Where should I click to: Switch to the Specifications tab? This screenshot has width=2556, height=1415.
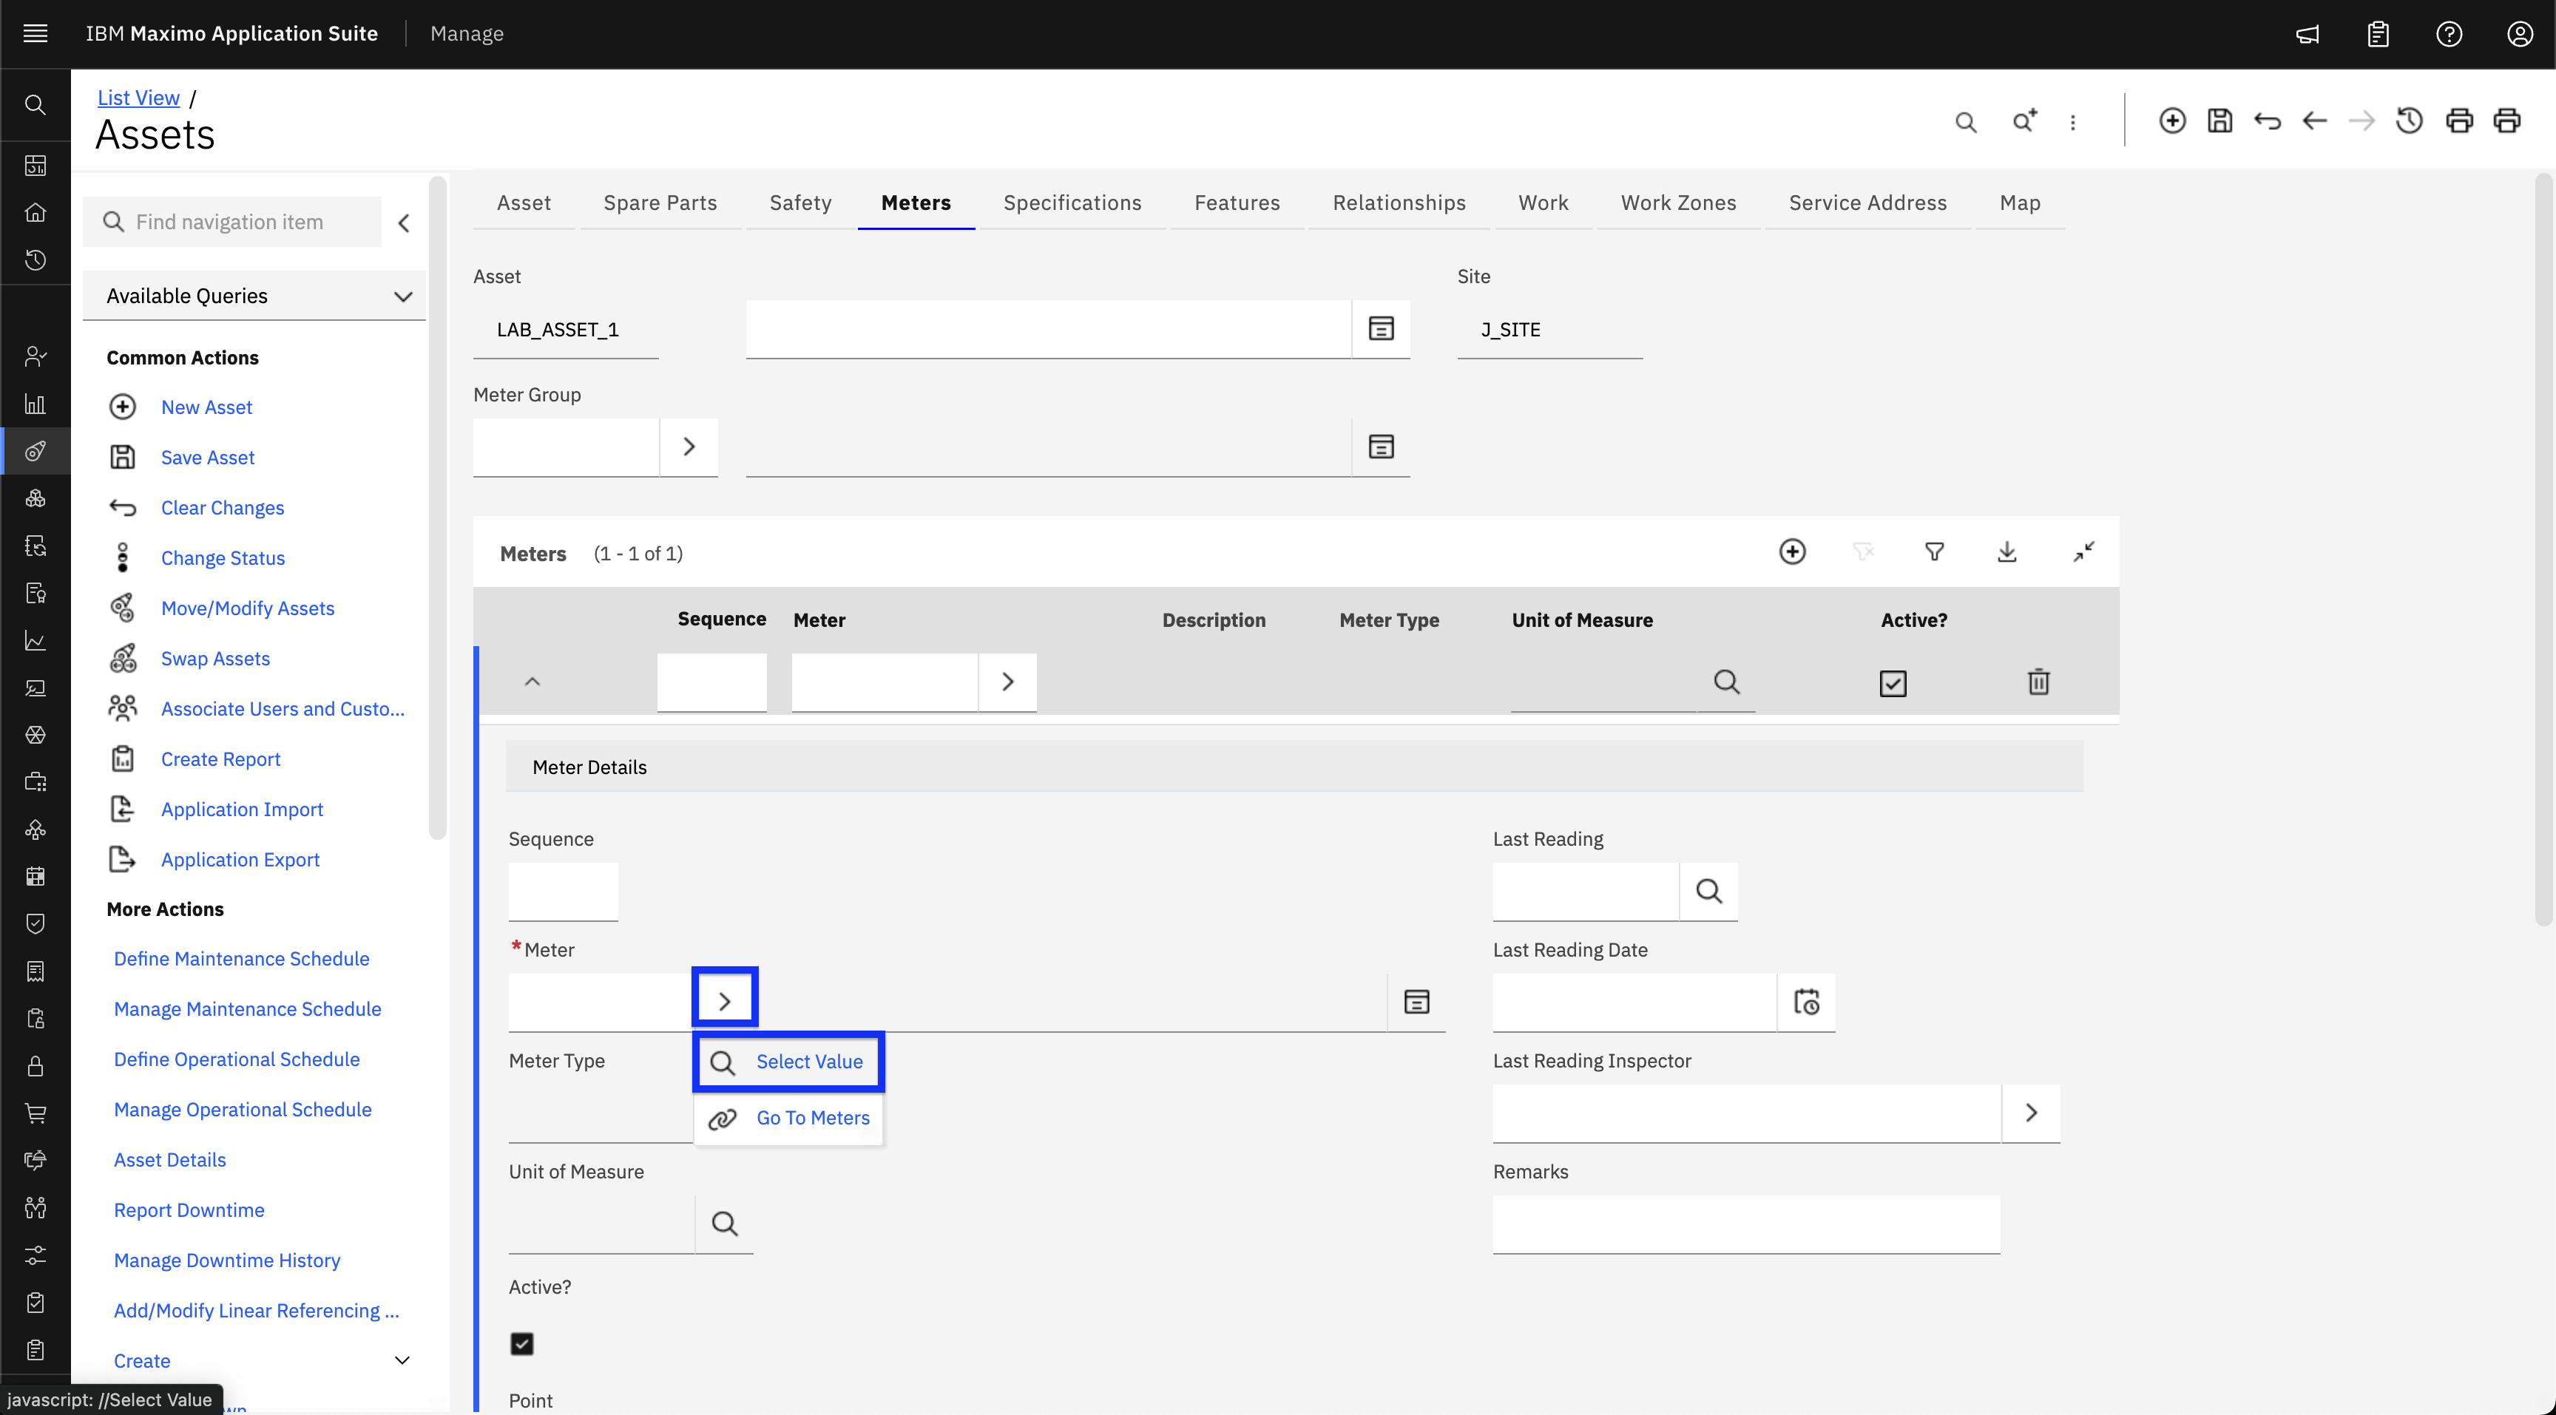click(x=1072, y=203)
